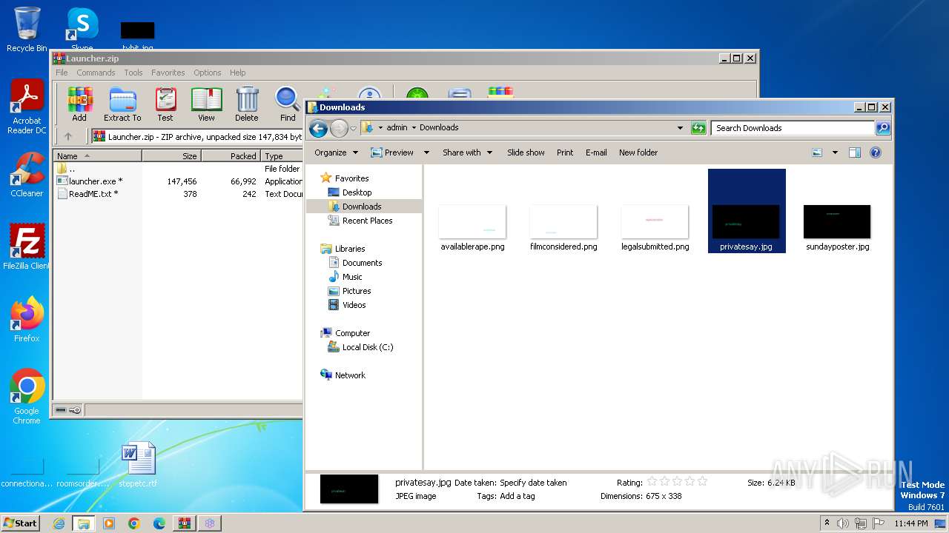Click the E-mail button in Explorer
This screenshot has width=949, height=533.
click(x=596, y=152)
